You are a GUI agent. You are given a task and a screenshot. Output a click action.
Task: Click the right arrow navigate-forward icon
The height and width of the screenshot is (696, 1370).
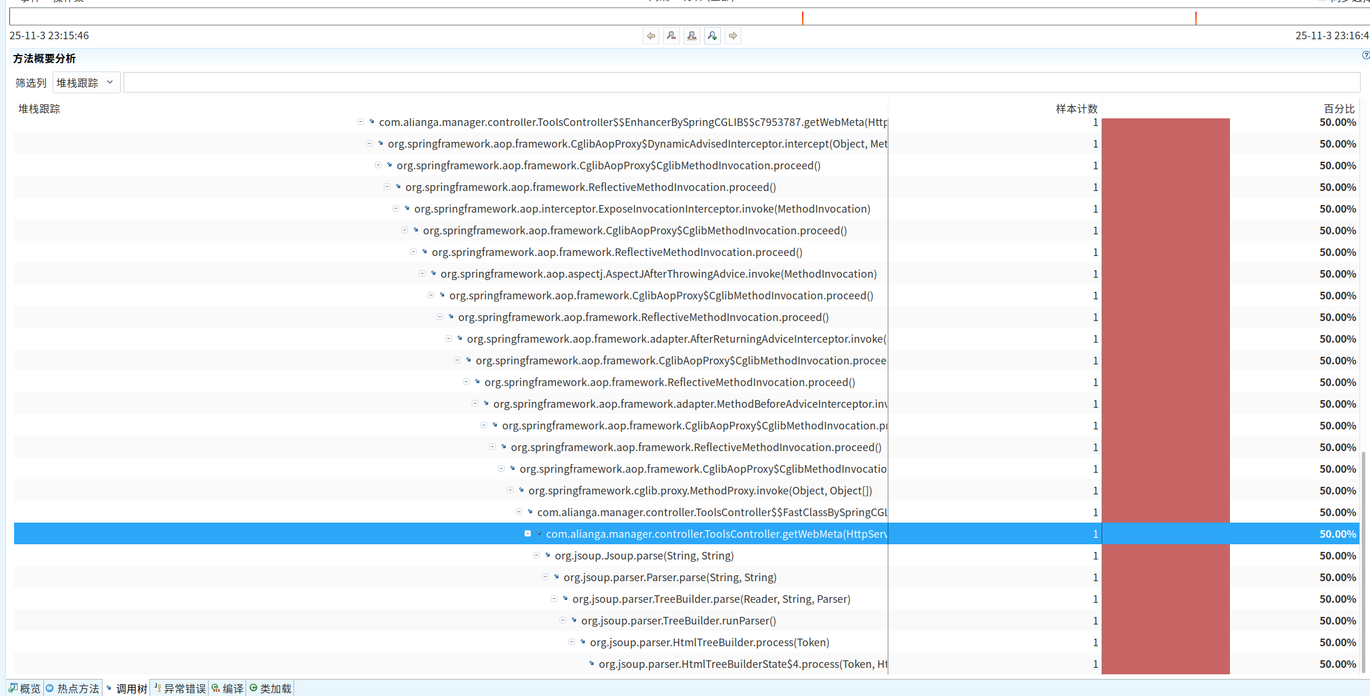pos(732,36)
